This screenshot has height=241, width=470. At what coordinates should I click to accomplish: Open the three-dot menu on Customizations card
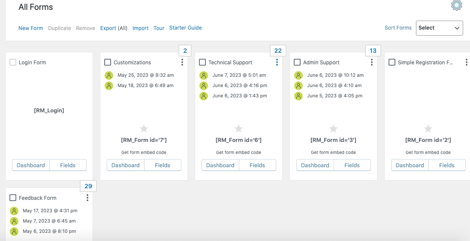[182, 63]
